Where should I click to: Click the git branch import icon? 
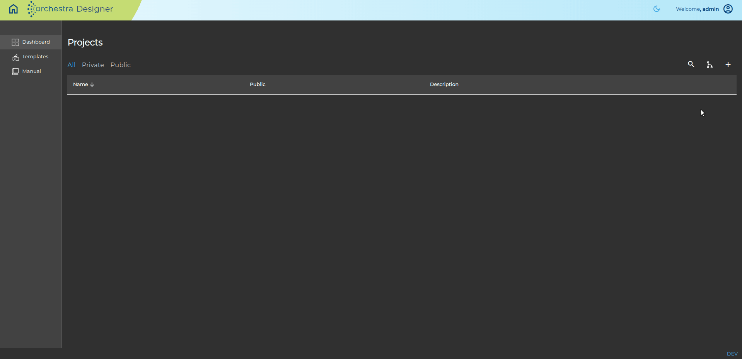click(x=710, y=65)
